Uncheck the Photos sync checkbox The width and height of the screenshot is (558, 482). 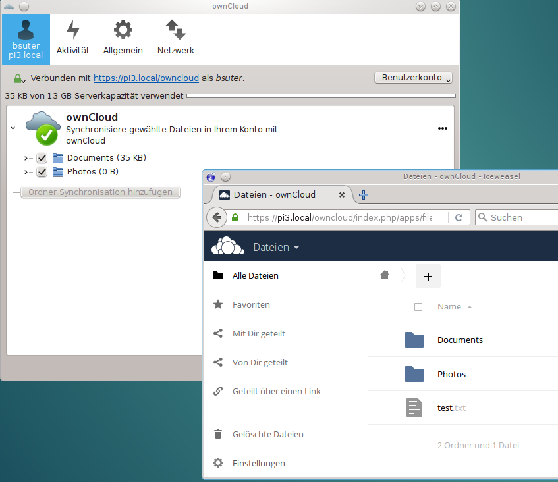(x=42, y=173)
